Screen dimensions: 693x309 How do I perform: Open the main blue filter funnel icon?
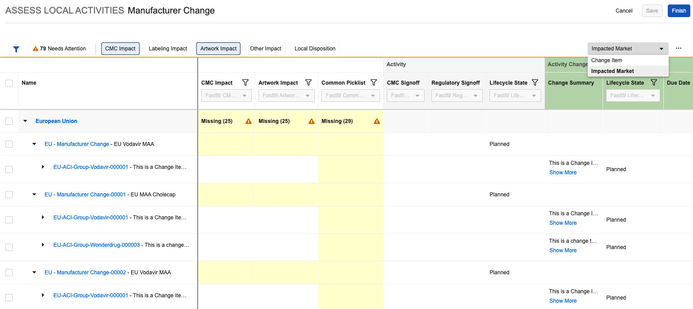(16, 49)
